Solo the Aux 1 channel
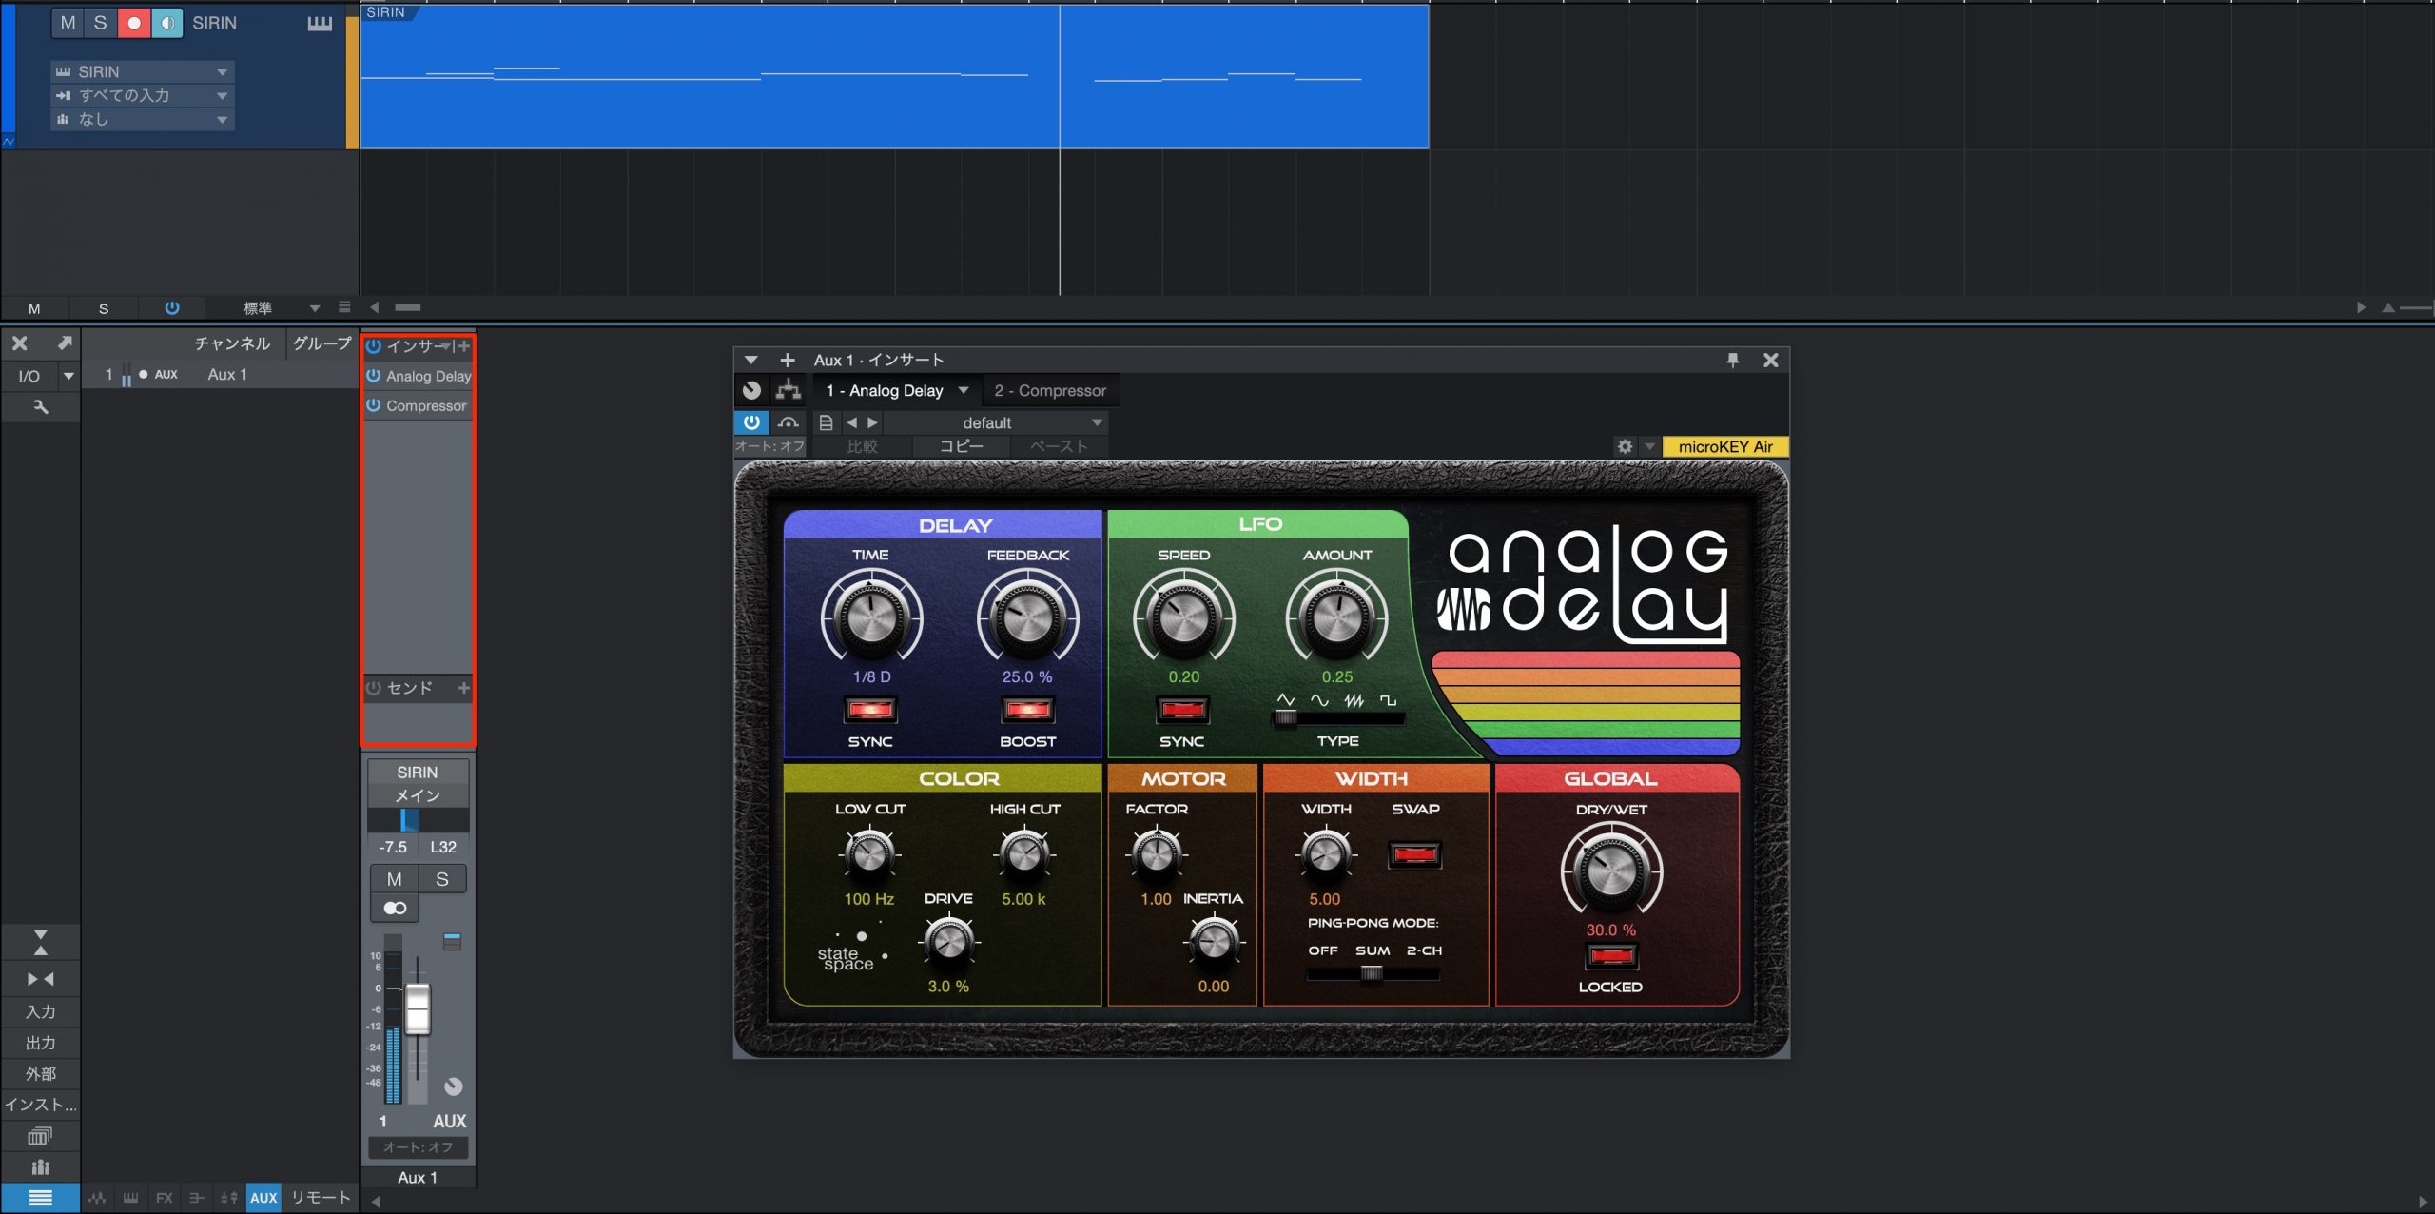This screenshot has height=1214, width=2435. [x=441, y=879]
